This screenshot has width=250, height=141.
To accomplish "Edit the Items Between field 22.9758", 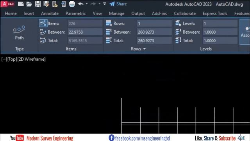I will pyautogui.click(x=85, y=32).
